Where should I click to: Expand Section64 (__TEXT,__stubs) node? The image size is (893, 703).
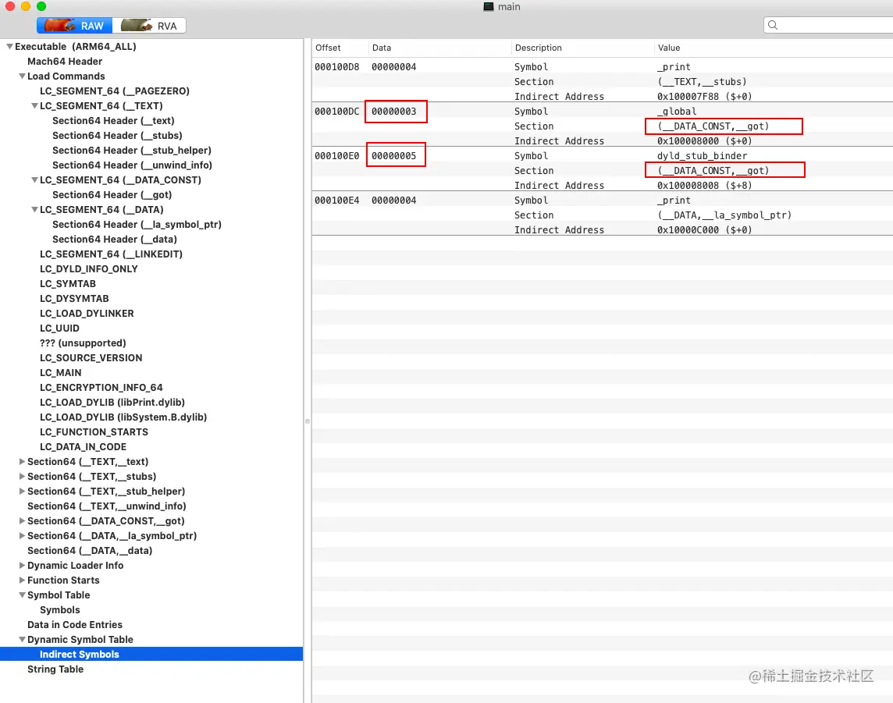tap(22, 477)
